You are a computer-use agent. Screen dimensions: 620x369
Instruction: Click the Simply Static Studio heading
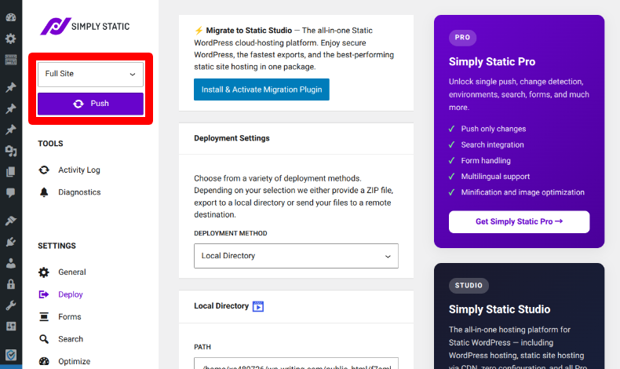tap(499, 309)
